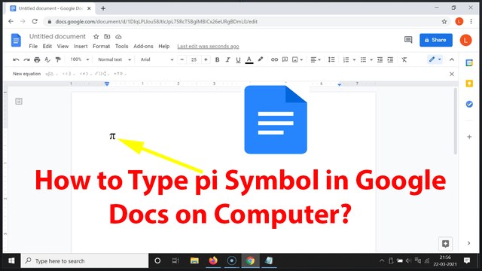Open the Edit menu
Viewport: 482px width, 271px height.
coord(47,47)
